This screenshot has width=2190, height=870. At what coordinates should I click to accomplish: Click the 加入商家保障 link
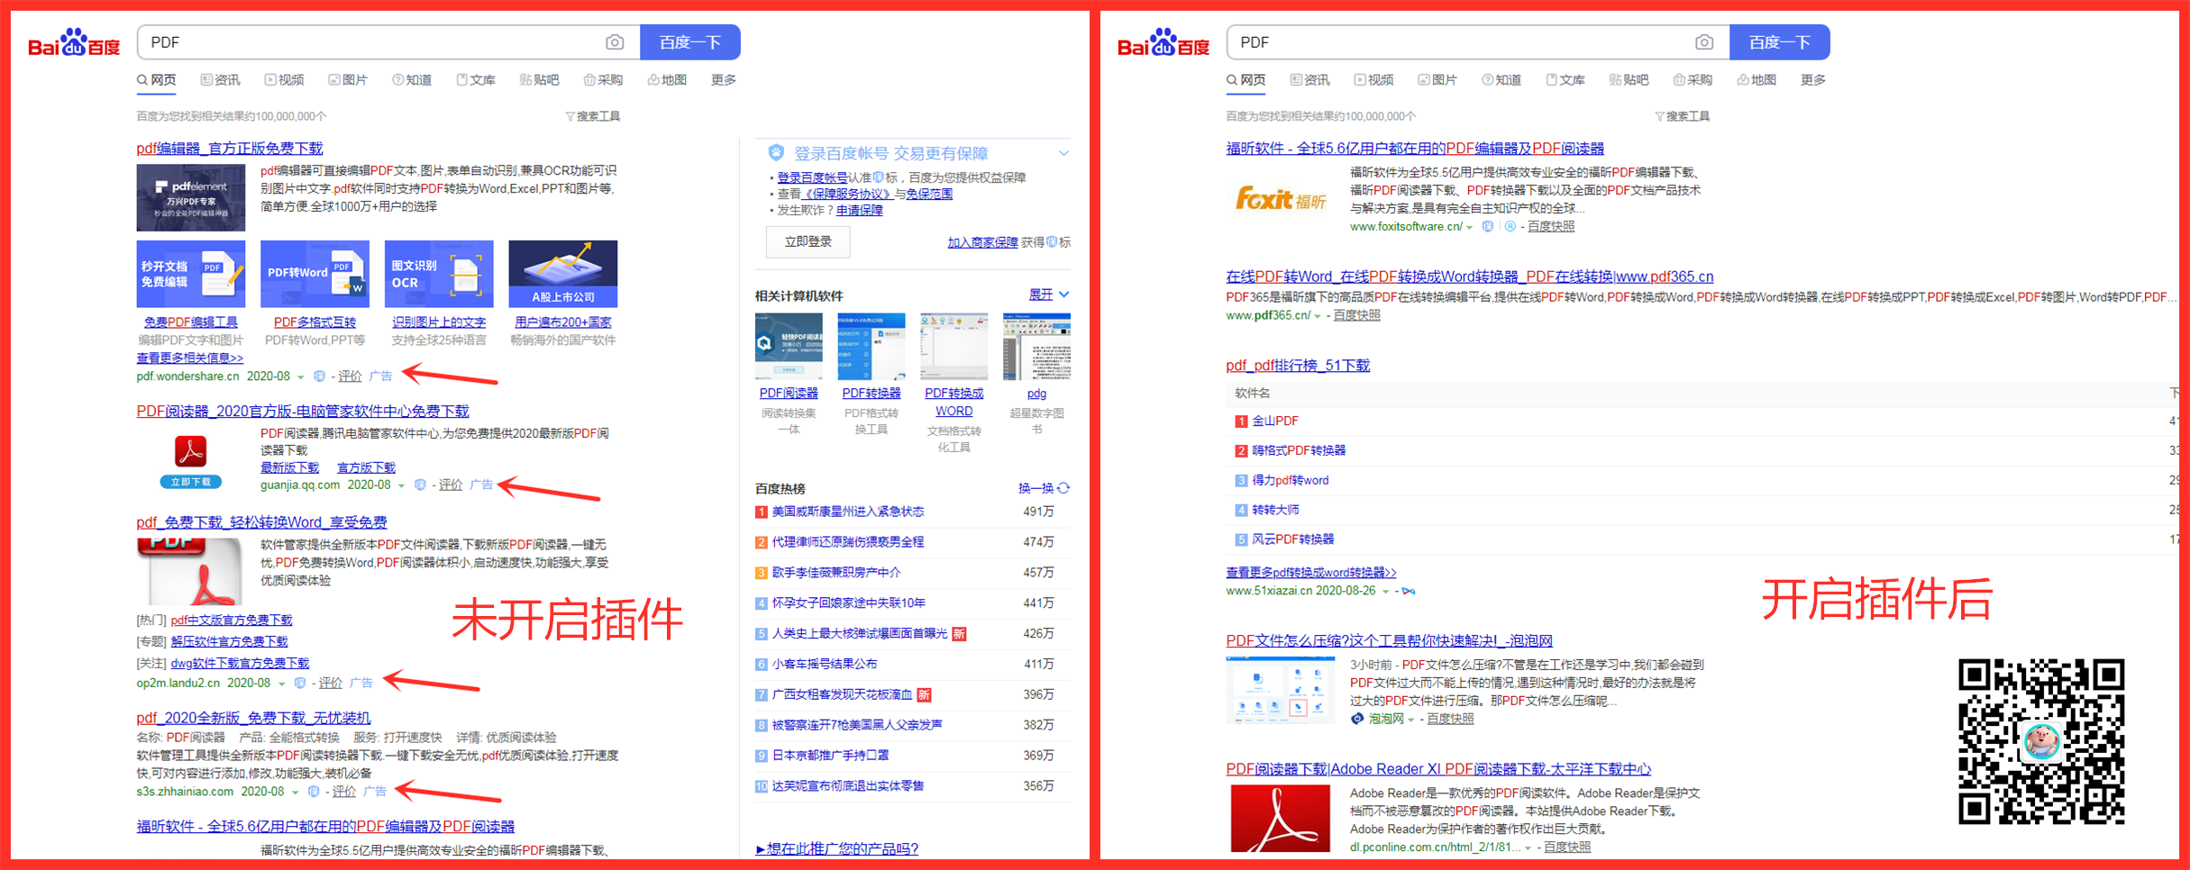982,243
